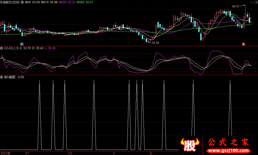Expand the 倒N副图 indicator circle menu
258x155 pixels.
pos(2,77)
